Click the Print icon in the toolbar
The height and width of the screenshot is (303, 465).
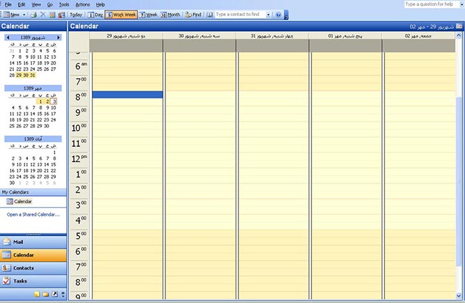tap(33, 14)
